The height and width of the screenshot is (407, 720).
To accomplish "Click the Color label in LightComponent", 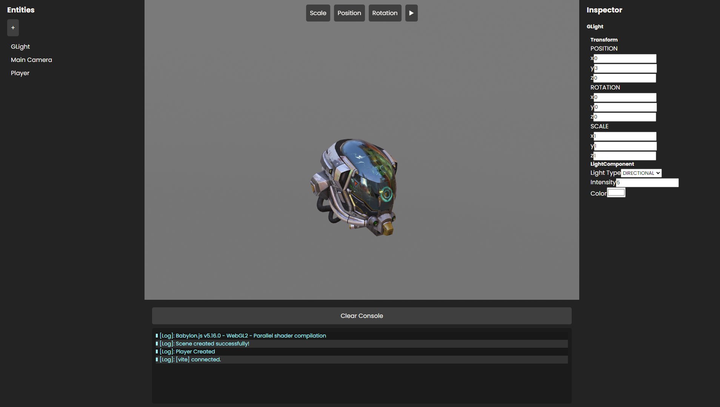I will (x=598, y=193).
